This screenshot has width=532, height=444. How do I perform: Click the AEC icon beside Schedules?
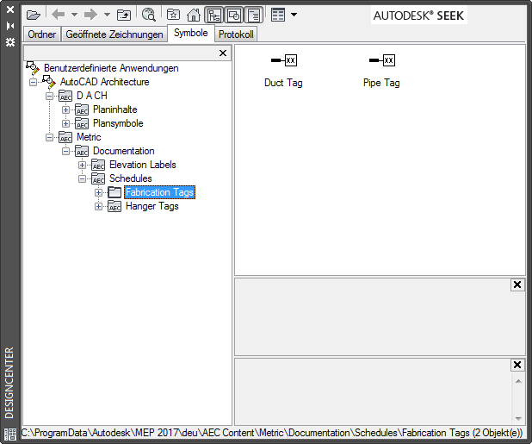(x=98, y=178)
